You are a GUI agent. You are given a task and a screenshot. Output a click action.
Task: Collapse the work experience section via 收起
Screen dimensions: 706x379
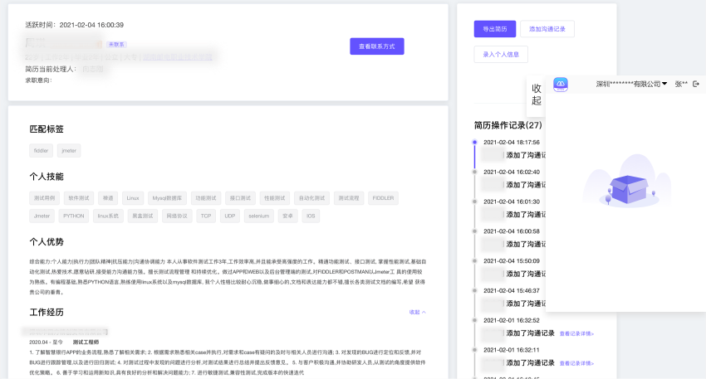point(417,312)
